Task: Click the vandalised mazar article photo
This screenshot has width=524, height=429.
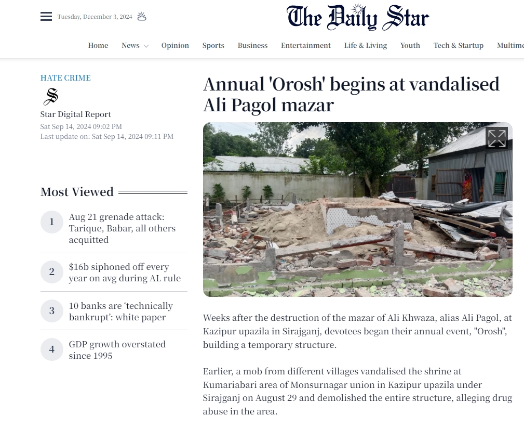Action: coord(358,210)
